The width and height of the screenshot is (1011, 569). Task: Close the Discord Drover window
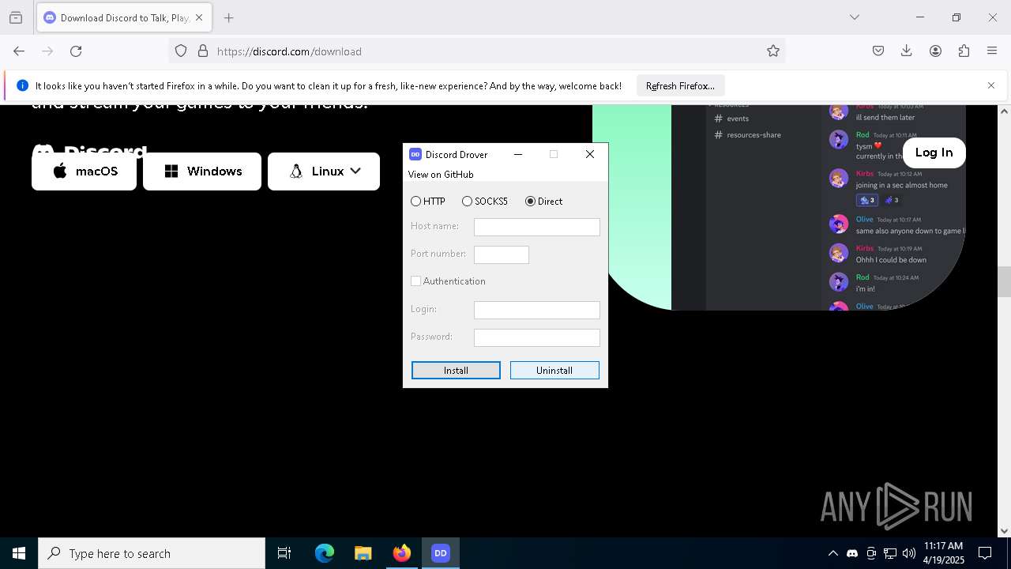(590, 155)
